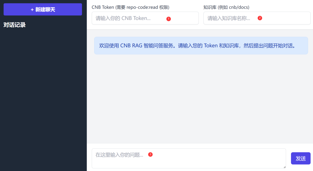Grab the textarea resize handle corner
This screenshot has height=171, width=313.
coord(285,167)
